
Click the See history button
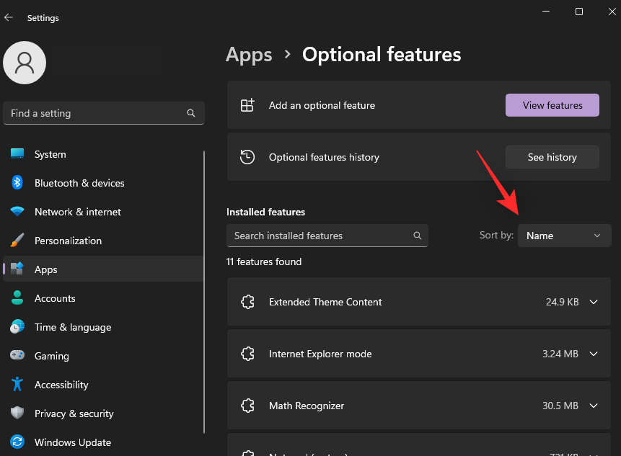[x=552, y=157]
